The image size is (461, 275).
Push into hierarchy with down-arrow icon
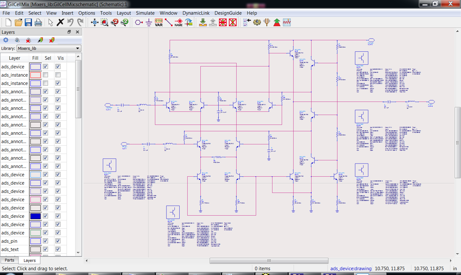203,22
